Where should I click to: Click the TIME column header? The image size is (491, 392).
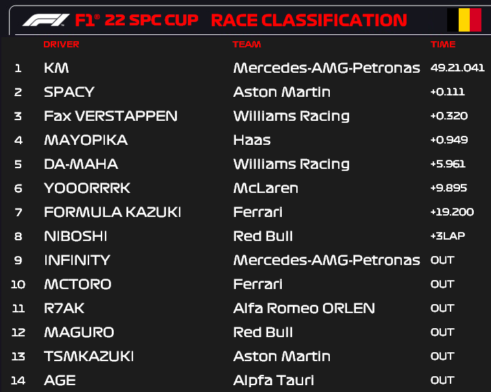tap(443, 45)
